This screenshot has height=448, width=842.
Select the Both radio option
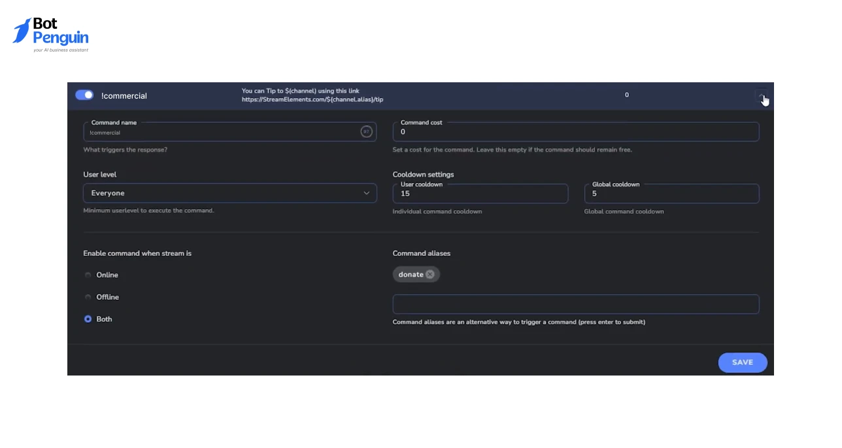click(88, 319)
